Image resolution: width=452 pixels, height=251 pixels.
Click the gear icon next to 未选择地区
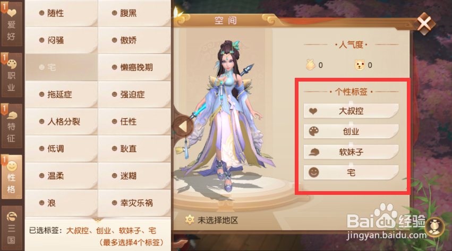pyautogui.click(x=190, y=220)
